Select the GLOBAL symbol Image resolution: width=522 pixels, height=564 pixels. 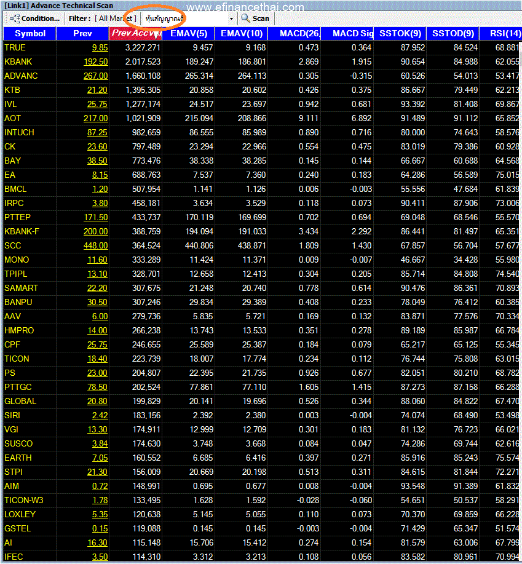click(x=20, y=401)
